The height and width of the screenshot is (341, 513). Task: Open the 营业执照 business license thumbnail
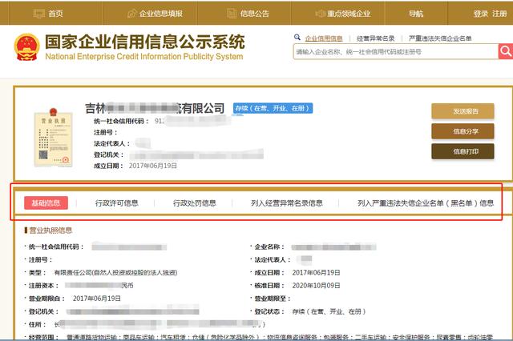click(54, 138)
